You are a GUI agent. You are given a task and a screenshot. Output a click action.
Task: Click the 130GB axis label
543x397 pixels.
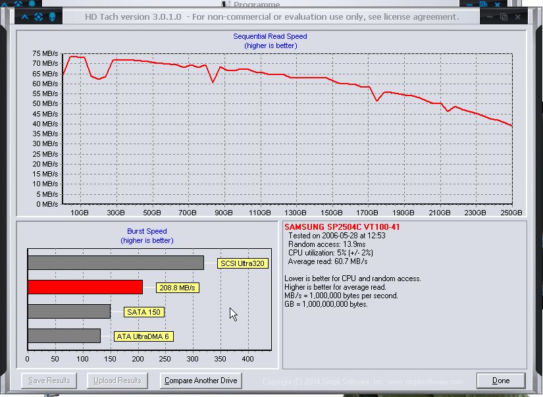click(x=296, y=213)
